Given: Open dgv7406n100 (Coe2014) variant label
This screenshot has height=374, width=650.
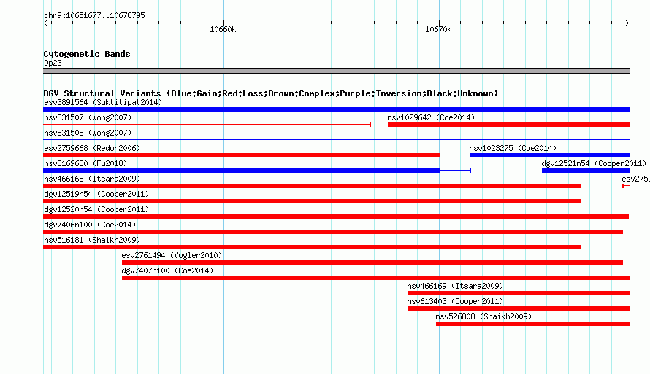Looking at the screenshot, I should 90,225.
